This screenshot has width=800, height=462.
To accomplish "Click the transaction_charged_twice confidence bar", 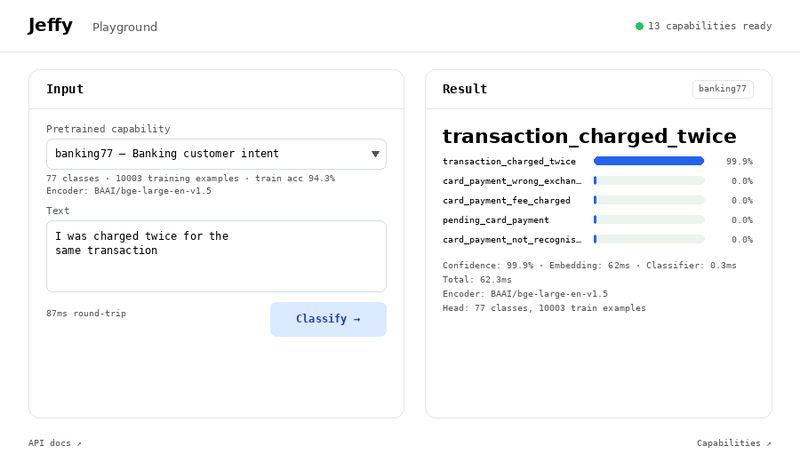I will click(x=649, y=161).
